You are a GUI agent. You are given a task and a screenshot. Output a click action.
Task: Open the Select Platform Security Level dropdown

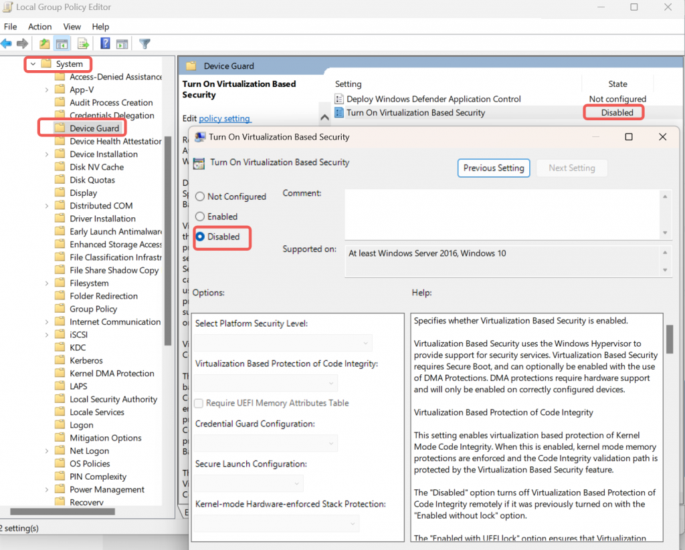283,343
